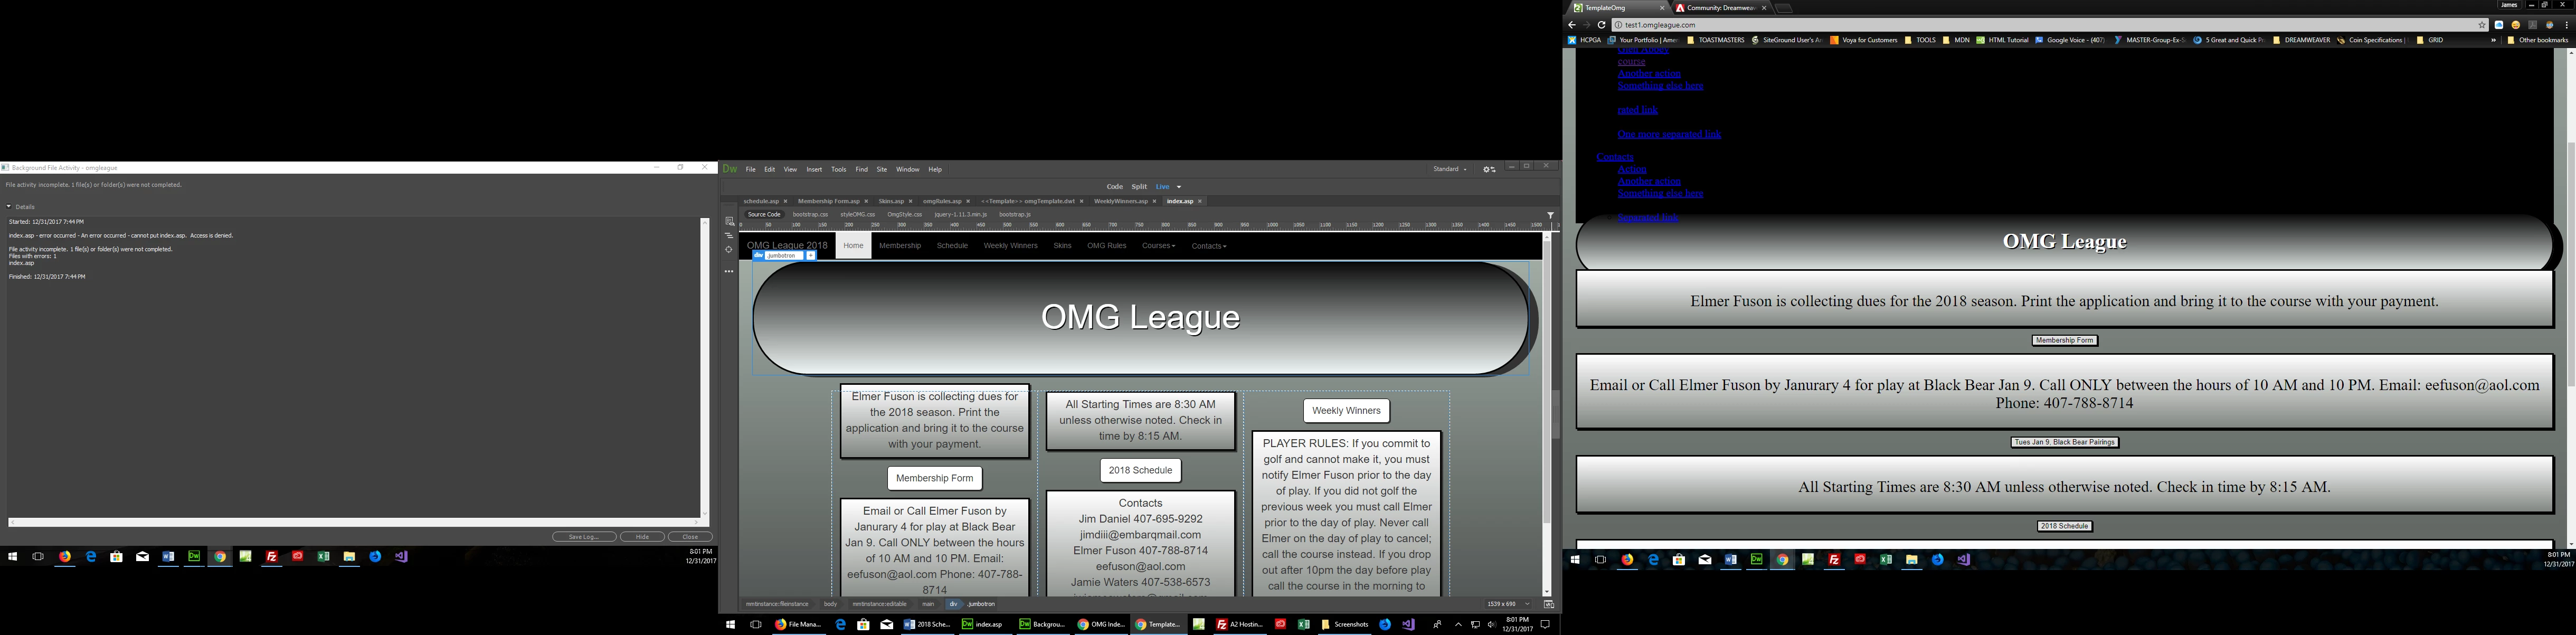Click the three-dots more tools icon
This screenshot has width=2576, height=635.
[x=729, y=271]
